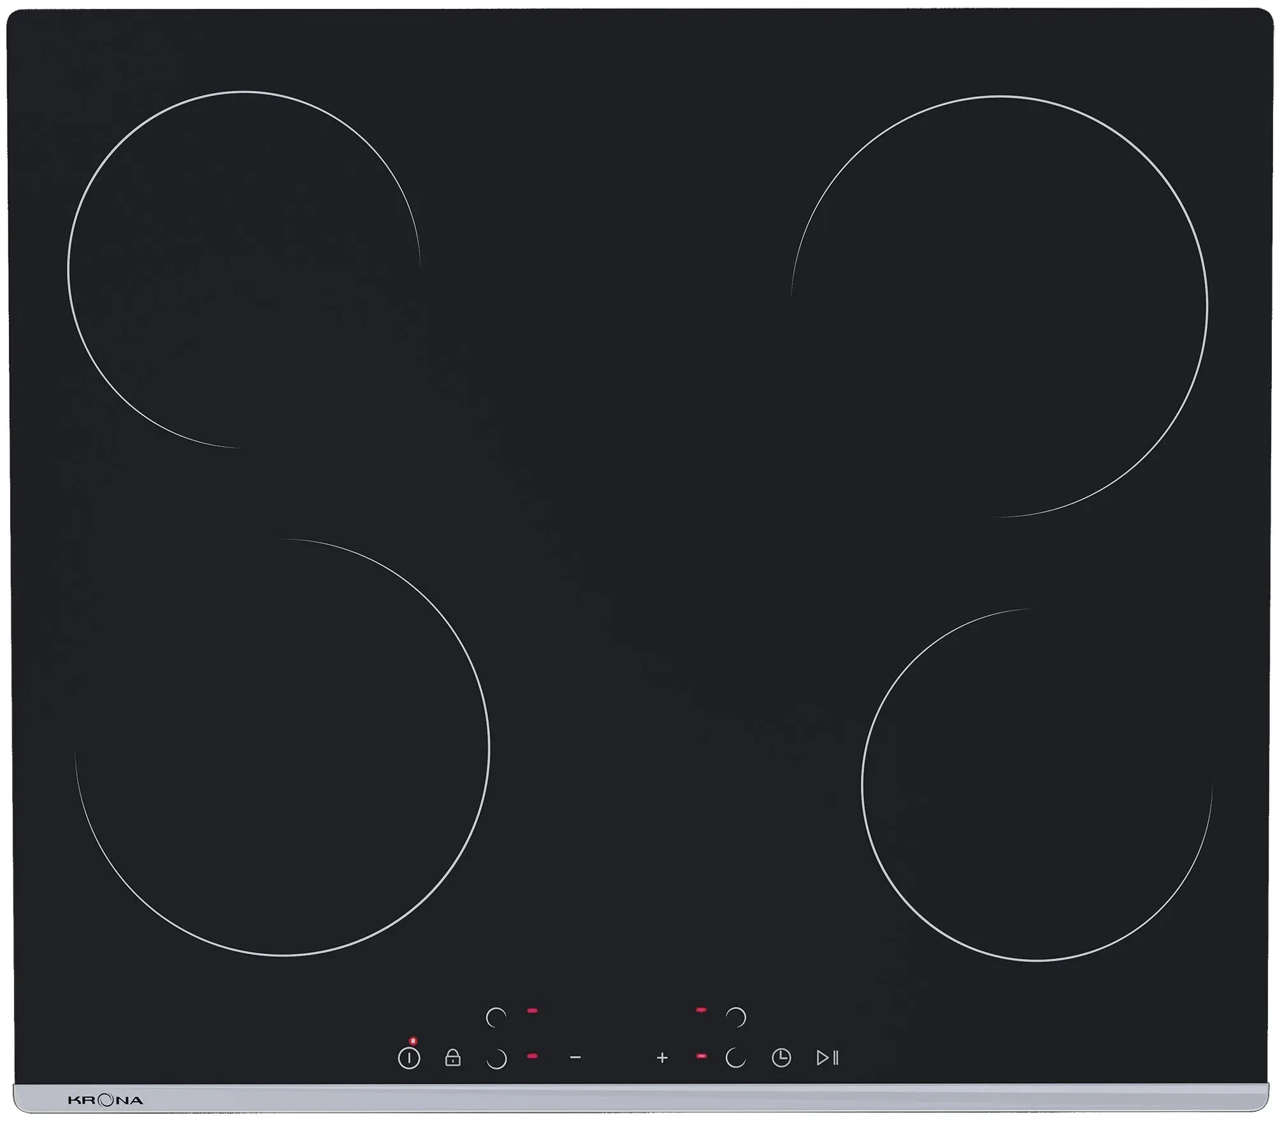The image size is (1282, 1124).
Task: Touch the rear-left cooking zone circle
Action: pyautogui.click(x=244, y=270)
